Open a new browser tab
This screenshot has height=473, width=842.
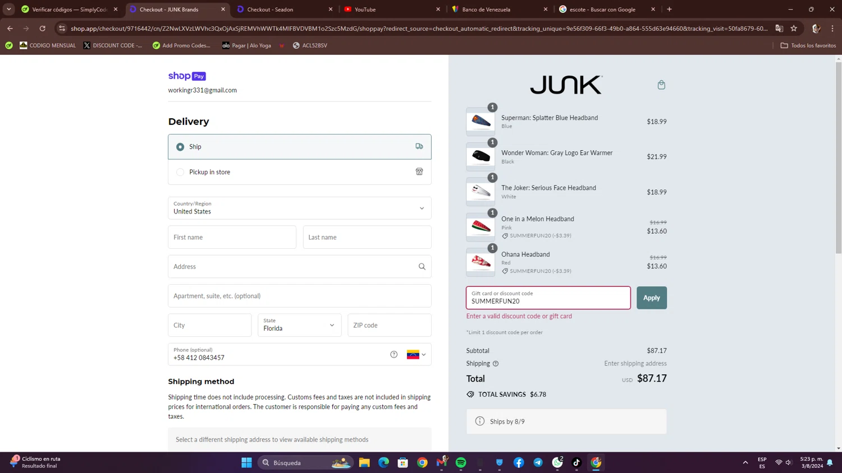point(669,10)
